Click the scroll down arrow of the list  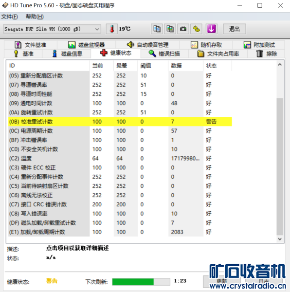tap(280, 239)
